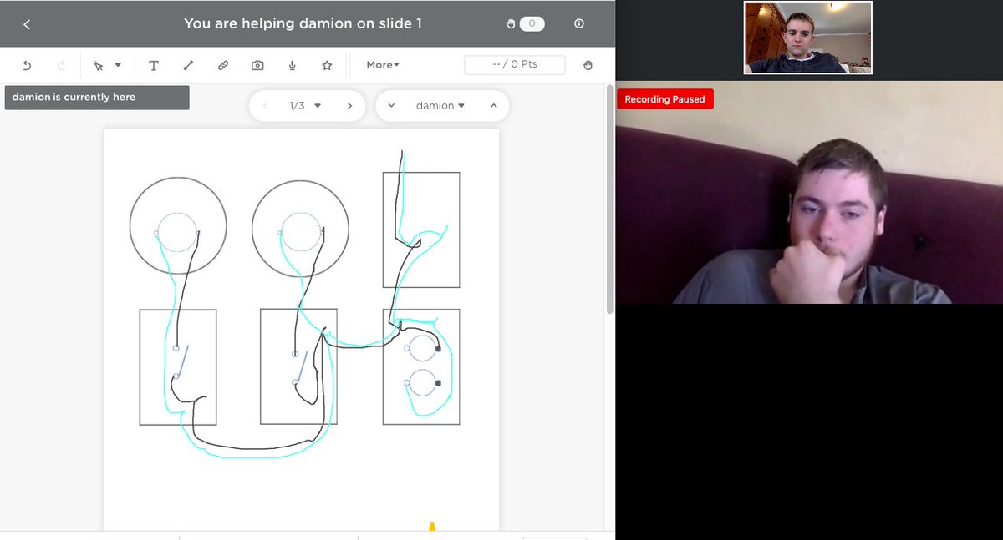Screen dimensions: 1003x540
Task: Open the More tools menu
Action: [383, 65]
